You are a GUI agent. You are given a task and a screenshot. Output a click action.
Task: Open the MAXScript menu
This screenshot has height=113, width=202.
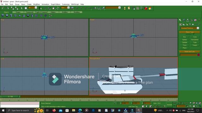(75, 4)
